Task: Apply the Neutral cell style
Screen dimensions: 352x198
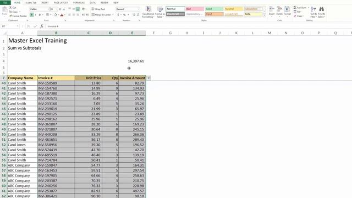Action: [x=234, y=9]
